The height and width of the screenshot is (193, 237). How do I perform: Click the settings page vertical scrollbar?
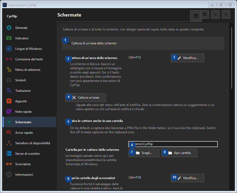pos(232,58)
